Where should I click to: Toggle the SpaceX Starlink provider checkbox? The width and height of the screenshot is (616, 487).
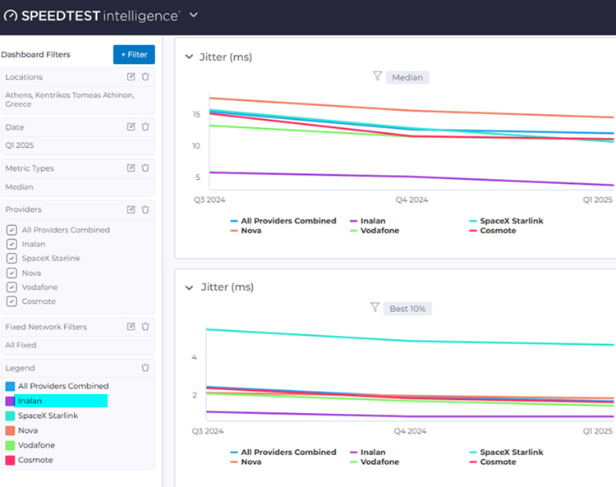tap(11, 259)
